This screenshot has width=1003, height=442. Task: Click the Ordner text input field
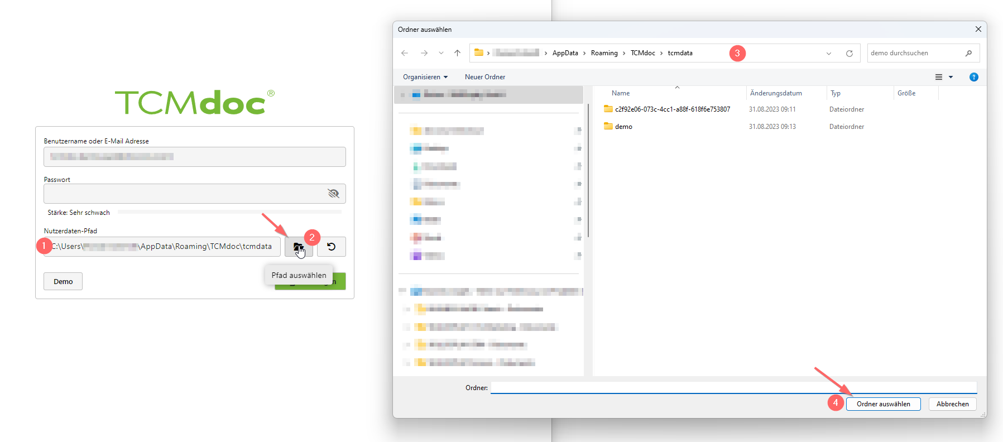[733, 387]
